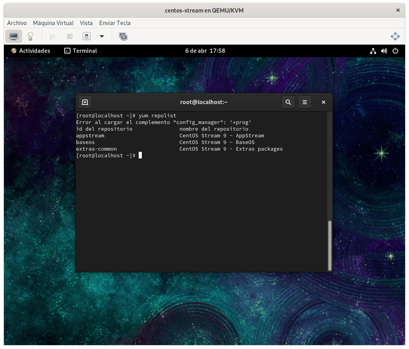Open the clock showing 6 de abr 17:58
This screenshot has height=349, width=409.
[x=205, y=51]
